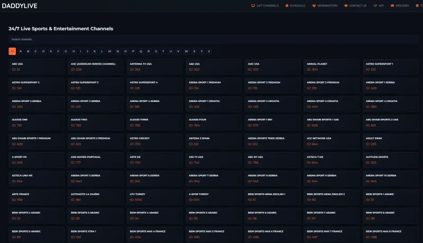Open the ATV Turkey channel card
The width and height of the screenshot is (423, 243).
(155, 197)
